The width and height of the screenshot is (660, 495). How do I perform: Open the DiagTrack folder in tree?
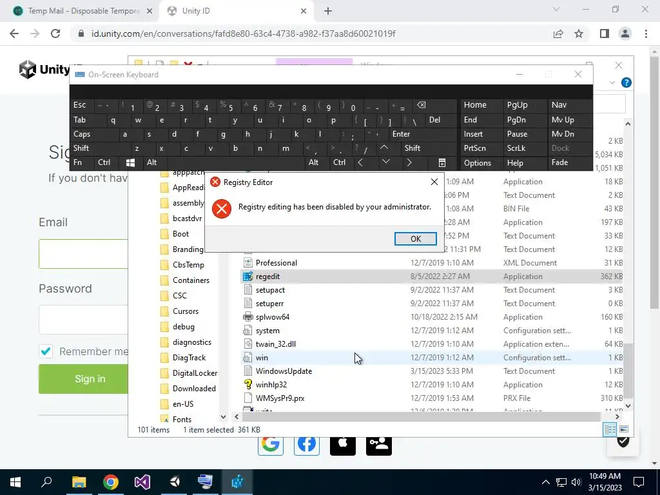click(189, 357)
